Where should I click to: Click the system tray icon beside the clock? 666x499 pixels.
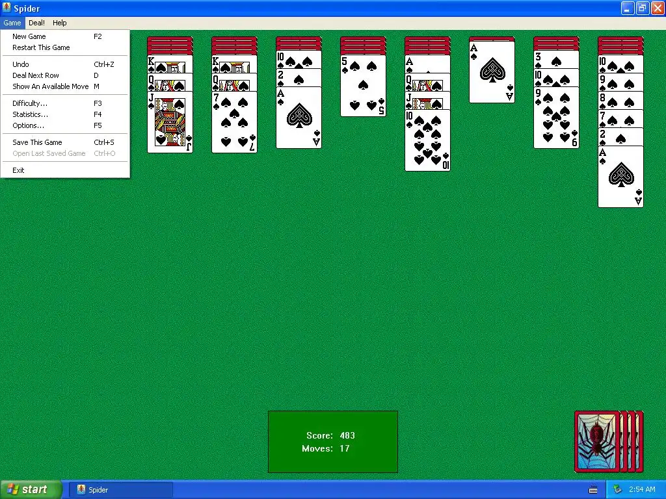(617, 490)
